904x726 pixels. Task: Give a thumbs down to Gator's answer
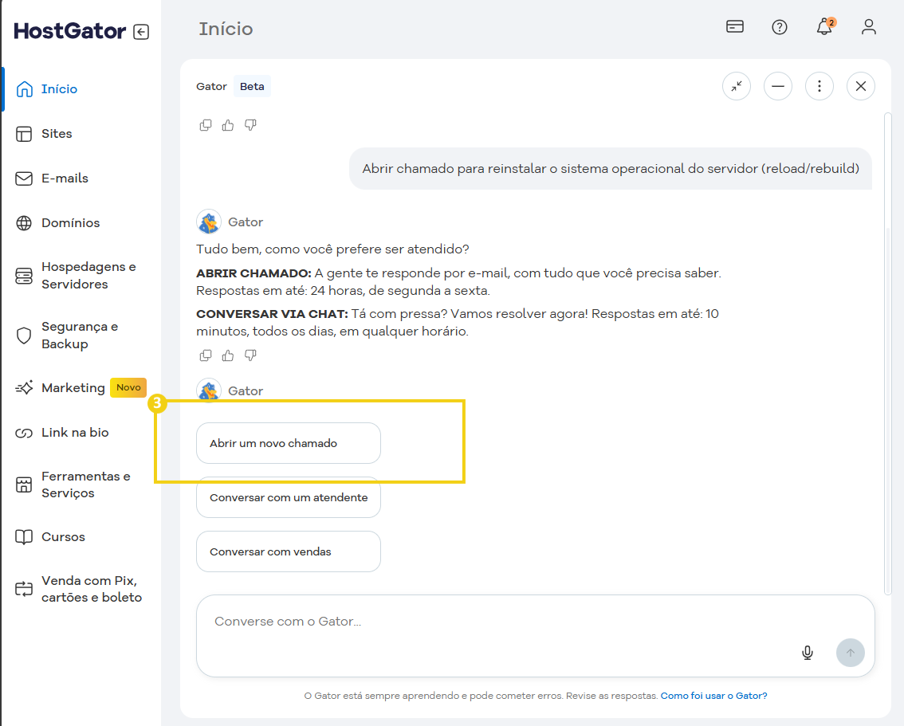250,355
